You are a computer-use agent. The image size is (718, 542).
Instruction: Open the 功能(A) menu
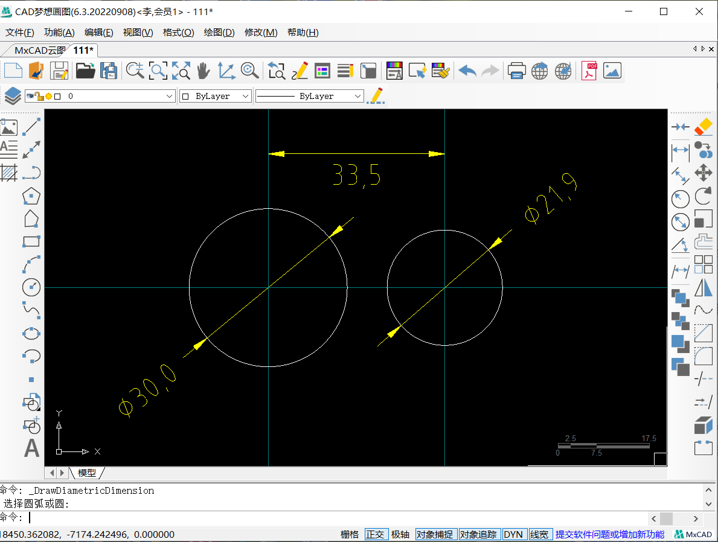59,33
